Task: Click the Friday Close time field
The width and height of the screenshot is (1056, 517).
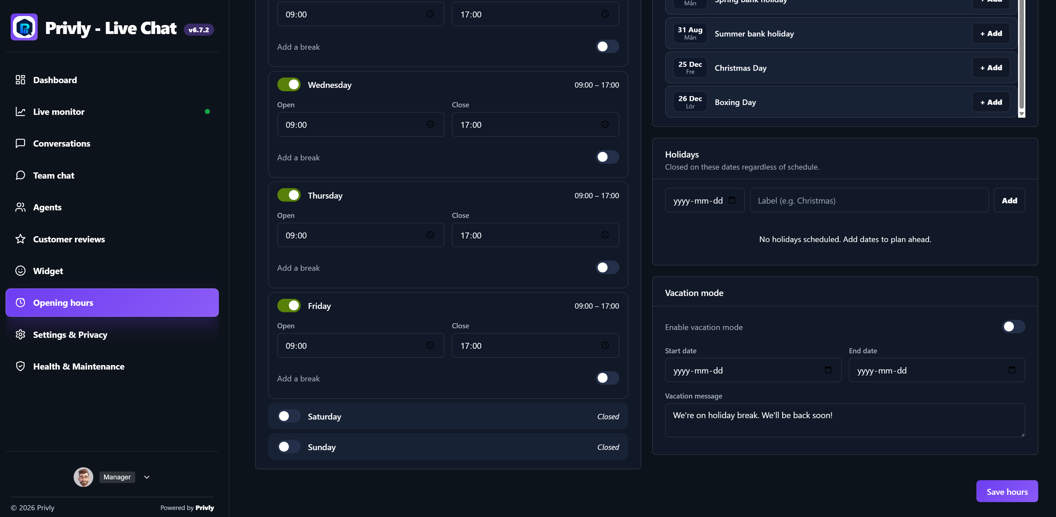Action: pos(535,345)
